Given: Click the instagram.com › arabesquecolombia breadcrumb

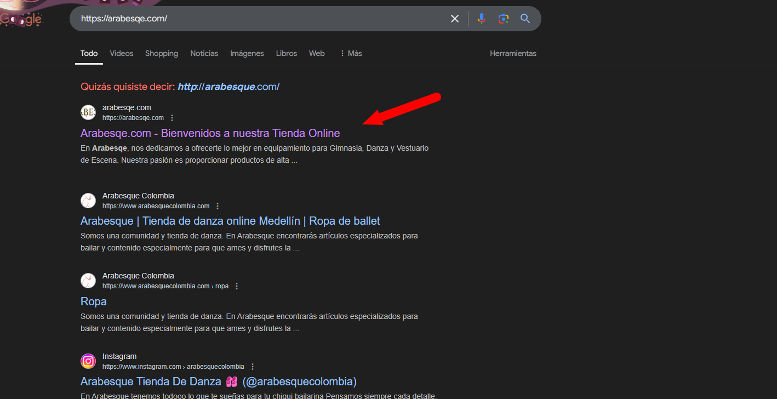Looking at the screenshot, I should pos(173,367).
